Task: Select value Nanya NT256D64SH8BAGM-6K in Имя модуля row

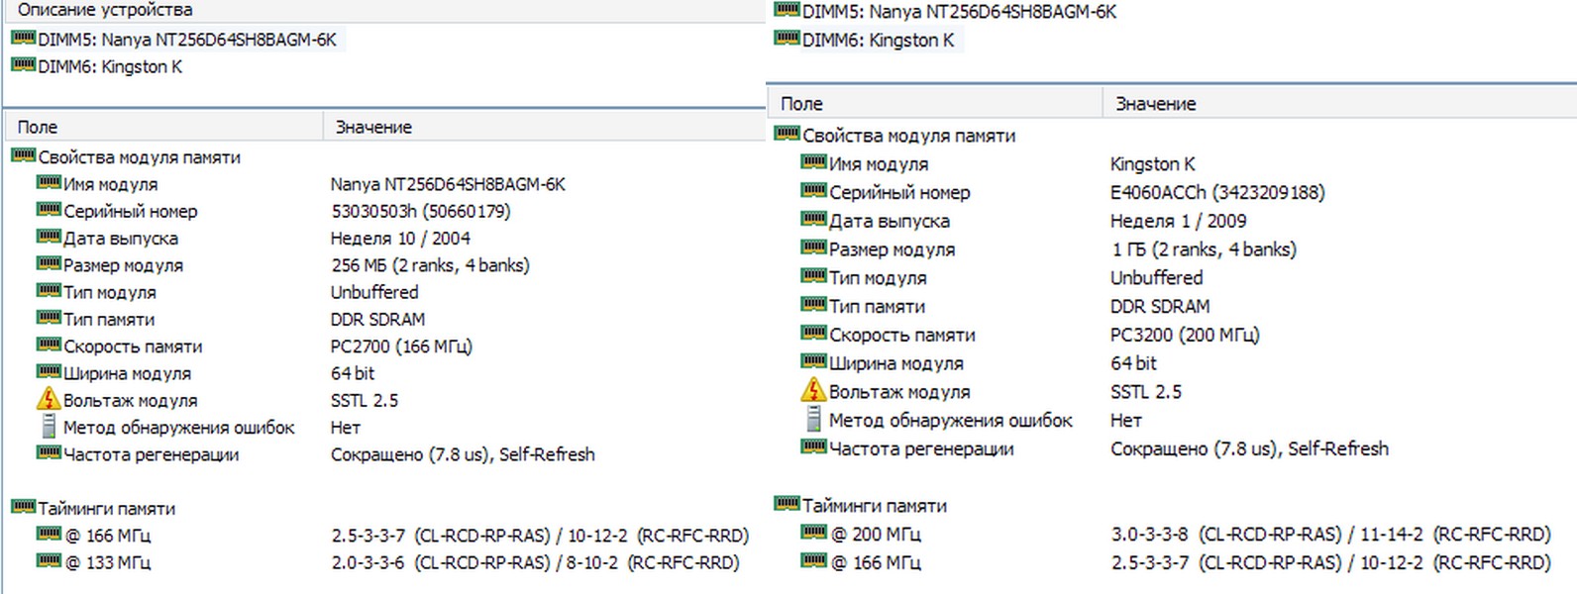Action: (448, 184)
